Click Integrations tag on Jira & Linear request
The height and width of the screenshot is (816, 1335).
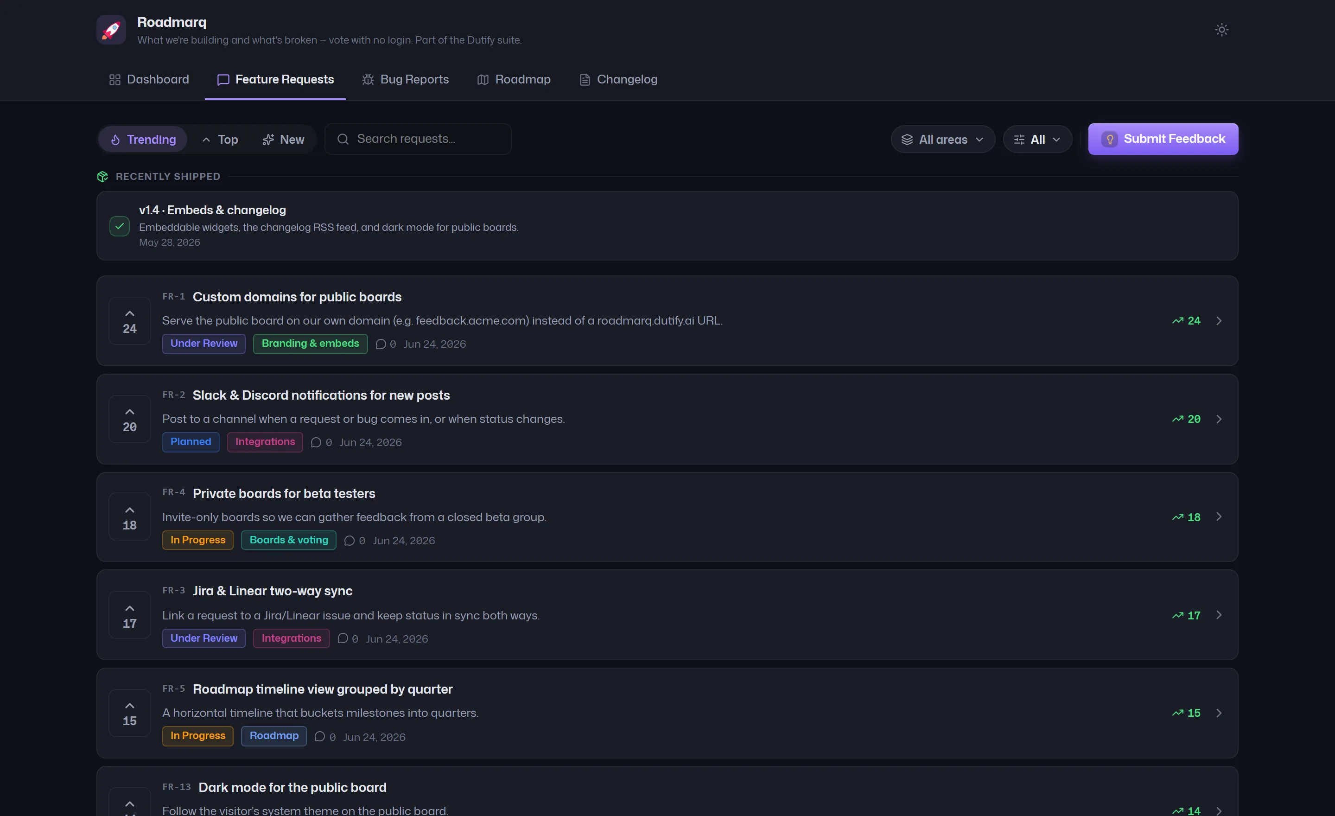point(292,639)
